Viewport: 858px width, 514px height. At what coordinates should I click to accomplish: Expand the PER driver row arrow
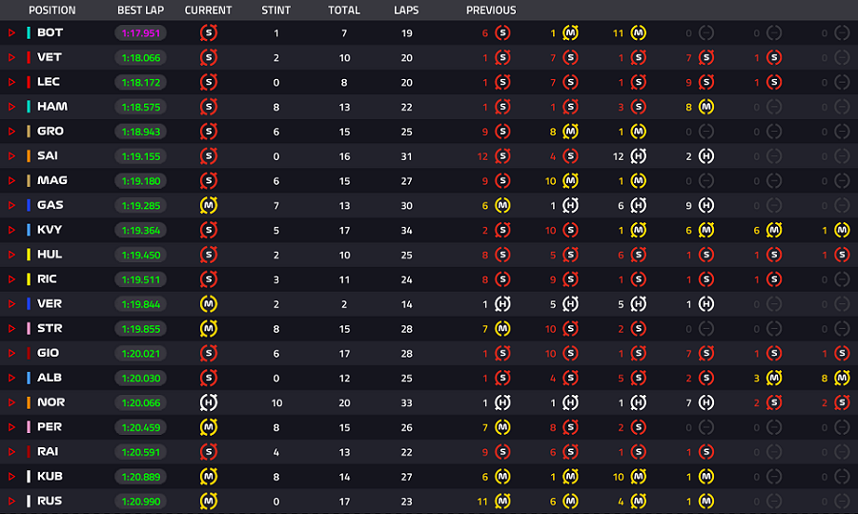pyautogui.click(x=11, y=427)
